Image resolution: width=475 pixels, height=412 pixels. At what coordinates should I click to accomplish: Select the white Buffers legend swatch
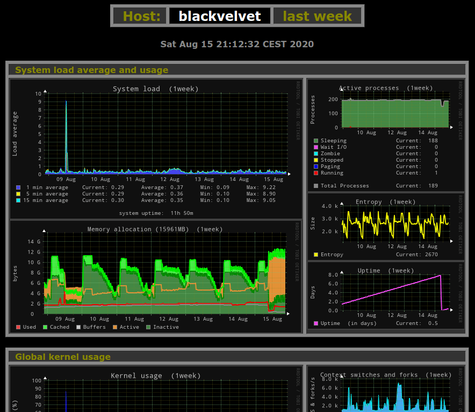pos(78,327)
